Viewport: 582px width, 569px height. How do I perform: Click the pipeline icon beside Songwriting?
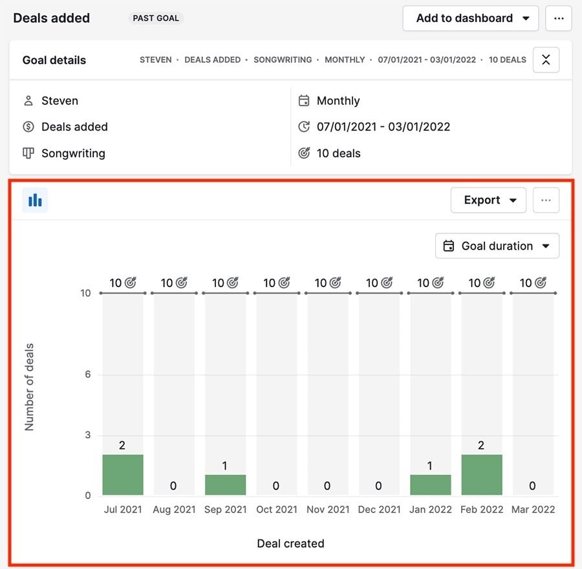[28, 153]
